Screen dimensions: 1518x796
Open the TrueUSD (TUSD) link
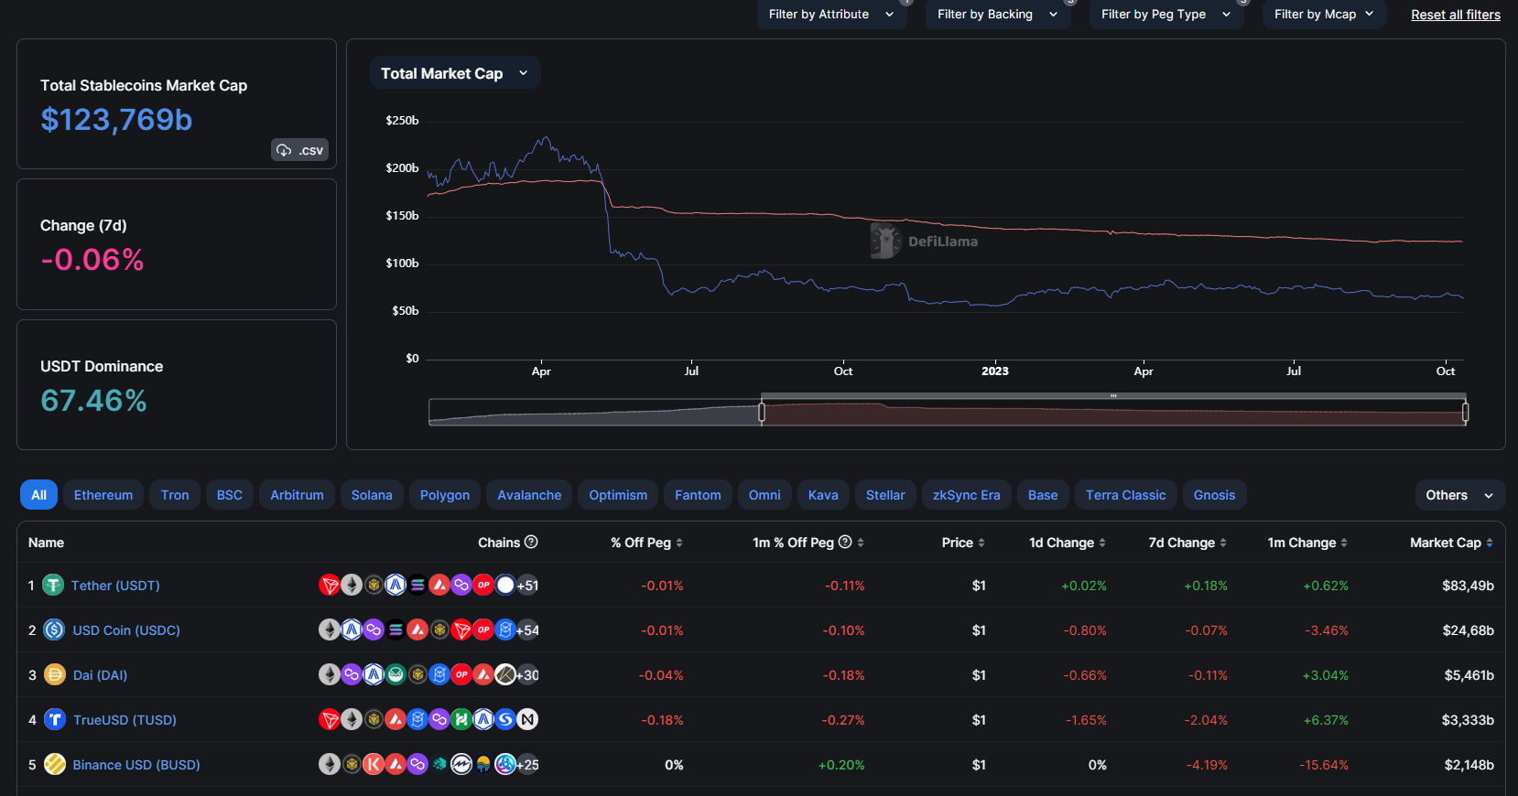coord(125,720)
